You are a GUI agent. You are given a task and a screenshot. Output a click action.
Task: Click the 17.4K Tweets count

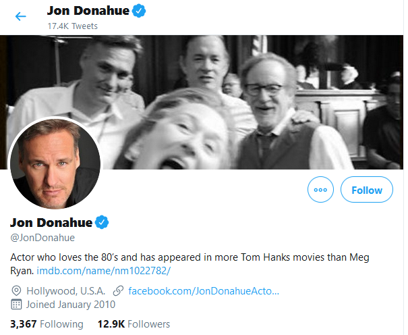[x=72, y=26]
